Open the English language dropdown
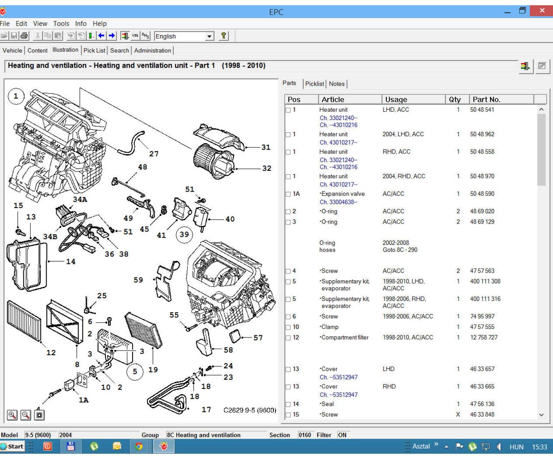Image resolution: width=553 pixels, height=459 pixels. [x=210, y=36]
